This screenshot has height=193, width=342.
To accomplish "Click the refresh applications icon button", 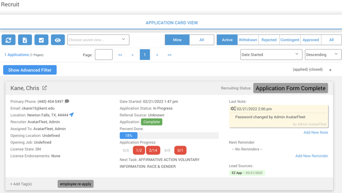I will pos(8,40).
